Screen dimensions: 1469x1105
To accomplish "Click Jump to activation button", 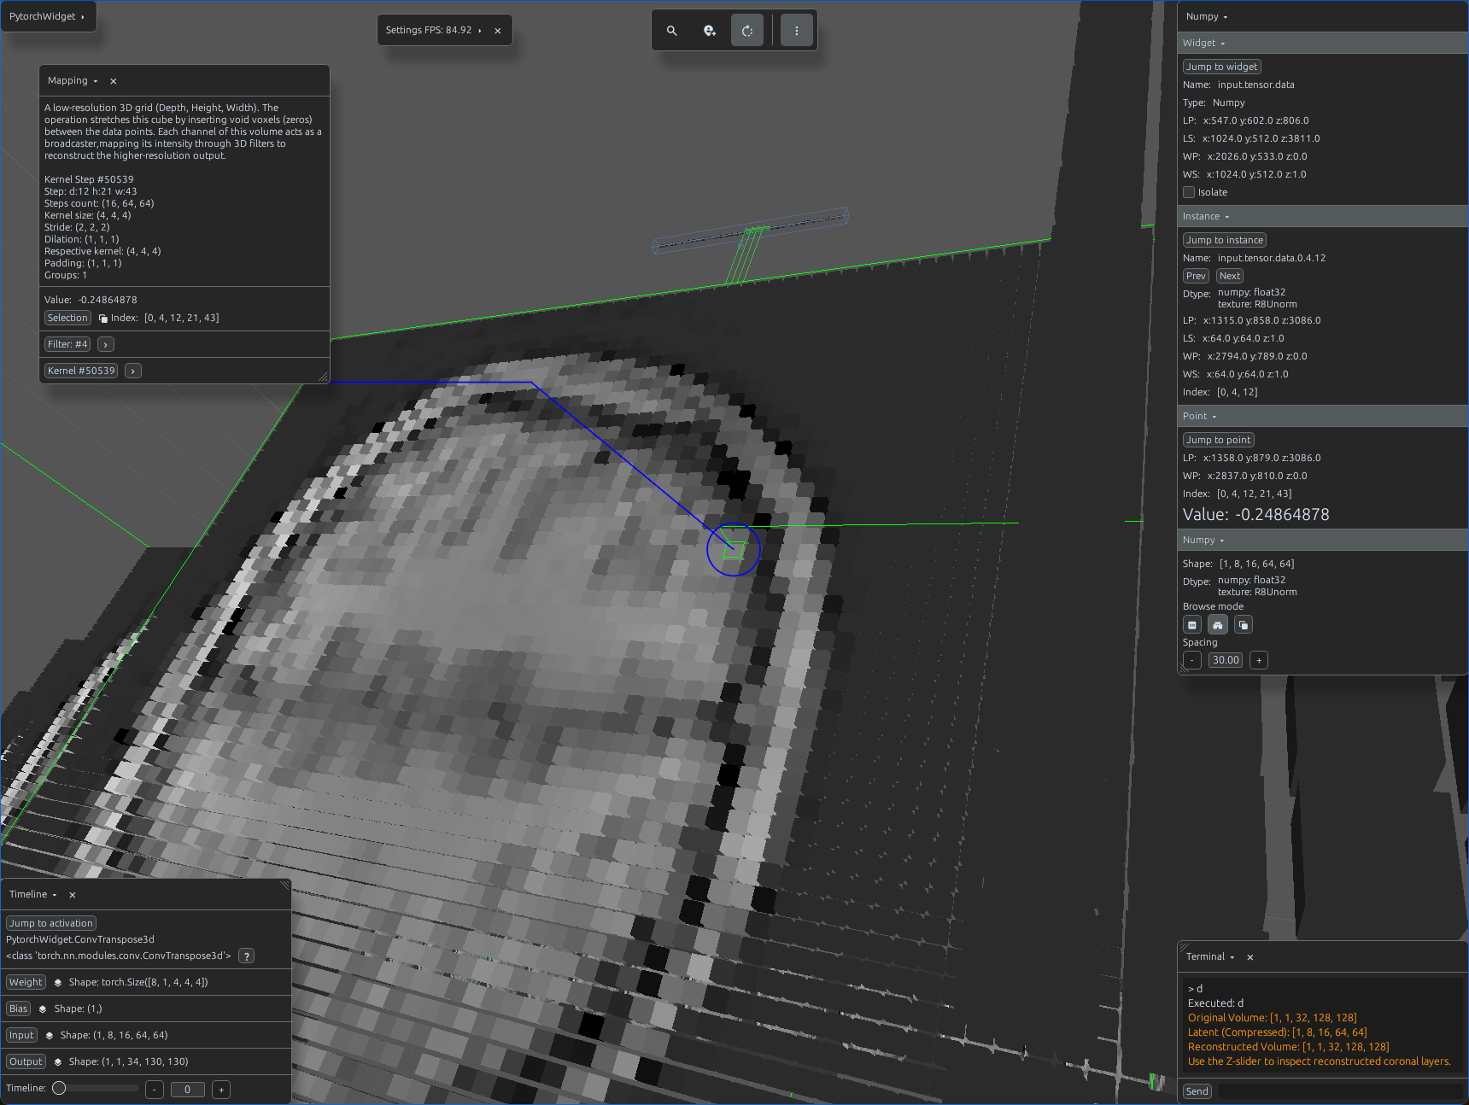I will [x=51, y=923].
